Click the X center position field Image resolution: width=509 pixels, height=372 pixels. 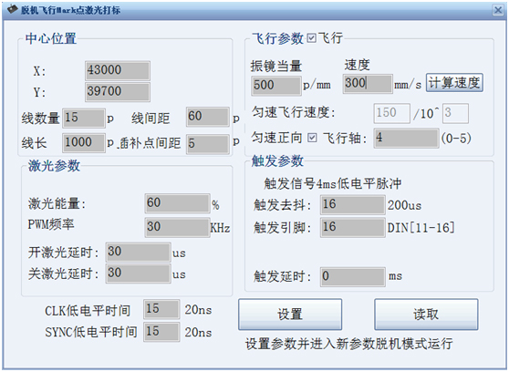[118, 70]
